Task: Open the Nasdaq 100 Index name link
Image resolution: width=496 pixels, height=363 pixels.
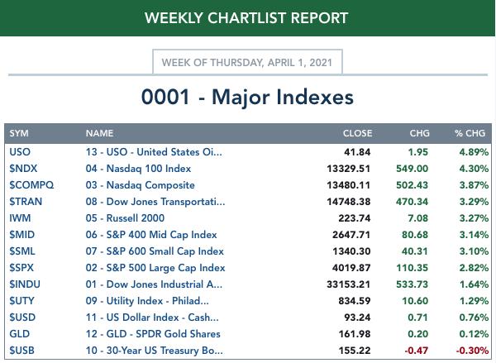Action: 138,169
